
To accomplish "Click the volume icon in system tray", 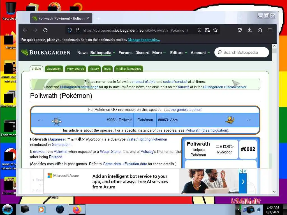I will click(x=259, y=209).
